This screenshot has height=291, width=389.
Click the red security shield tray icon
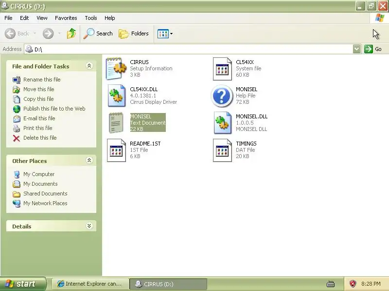click(353, 284)
